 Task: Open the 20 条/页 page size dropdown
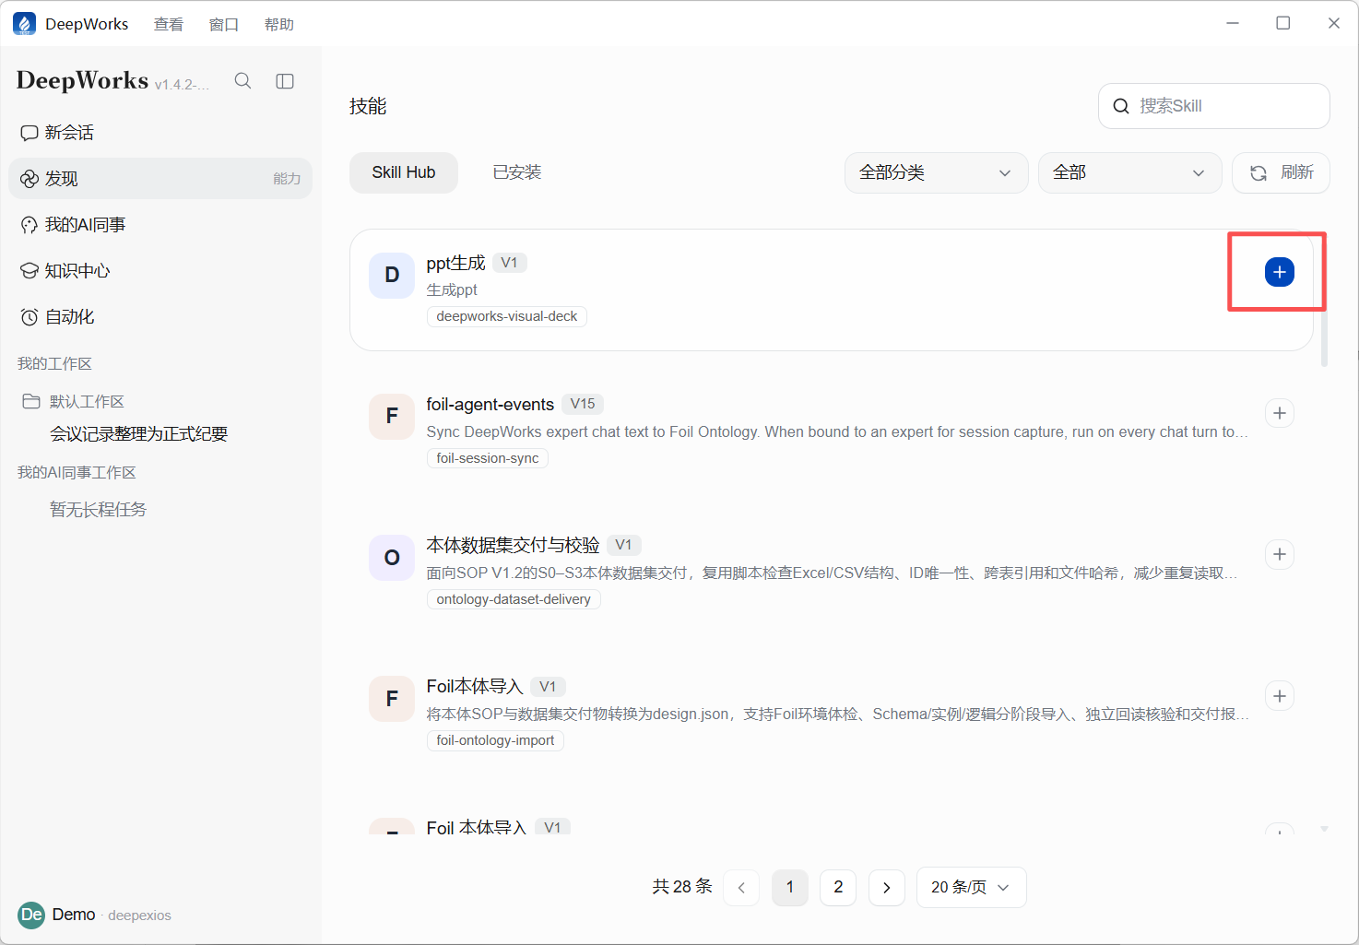[971, 887]
